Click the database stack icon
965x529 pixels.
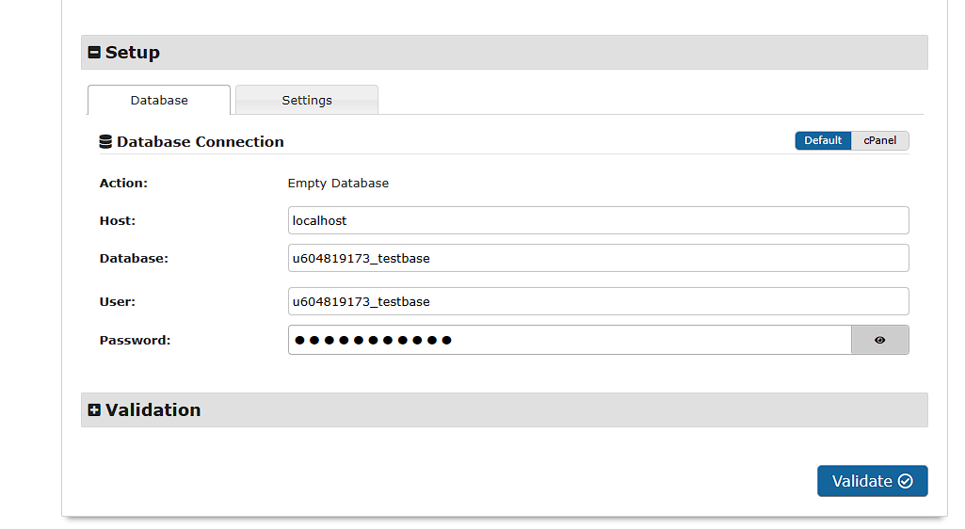[x=105, y=142]
